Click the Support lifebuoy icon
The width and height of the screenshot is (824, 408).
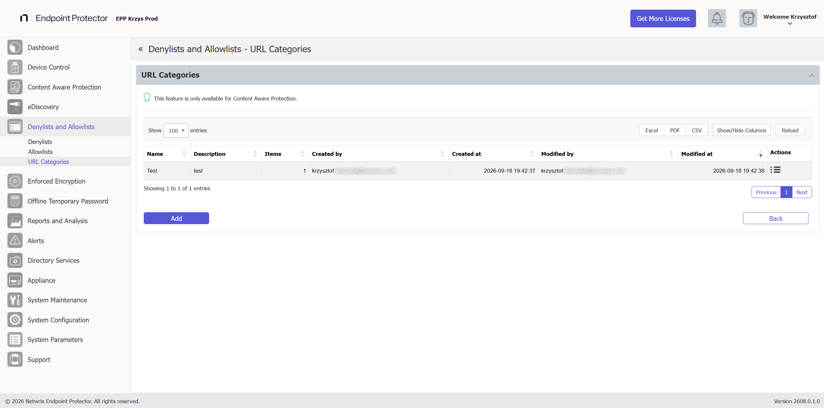tap(15, 359)
